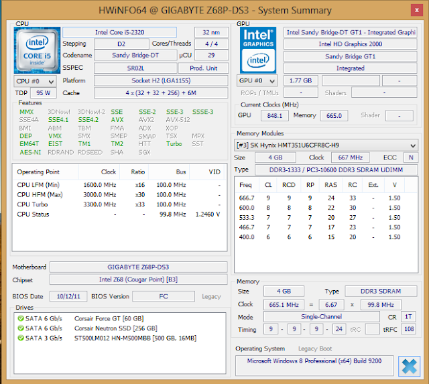The height and width of the screenshot is (384, 429).
Task: Click the Intel Core i5-2320 name field
Action: tap(119, 32)
